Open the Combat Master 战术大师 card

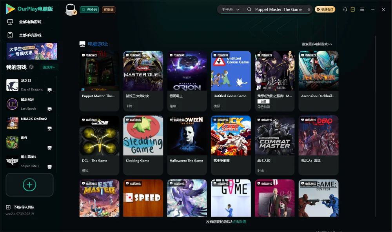(275, 145)
